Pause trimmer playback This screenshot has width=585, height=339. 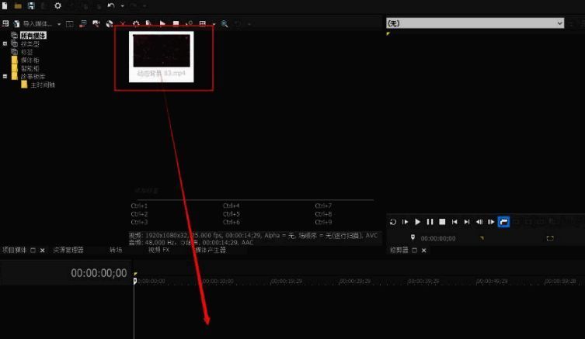coord(430,222)
